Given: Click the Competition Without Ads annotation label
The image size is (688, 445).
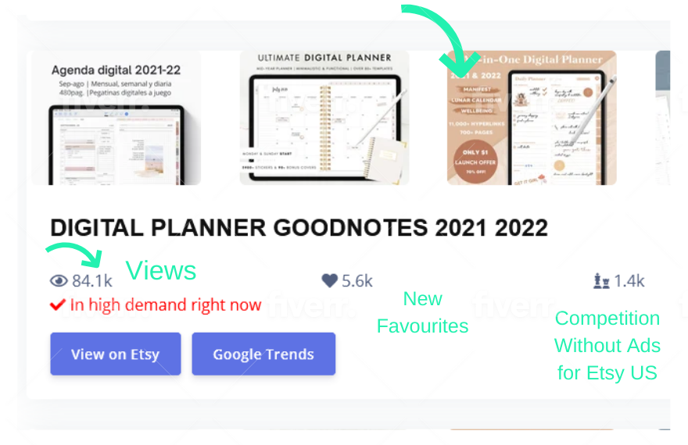Looking at the screenshot, I should (x=607, y=345).
